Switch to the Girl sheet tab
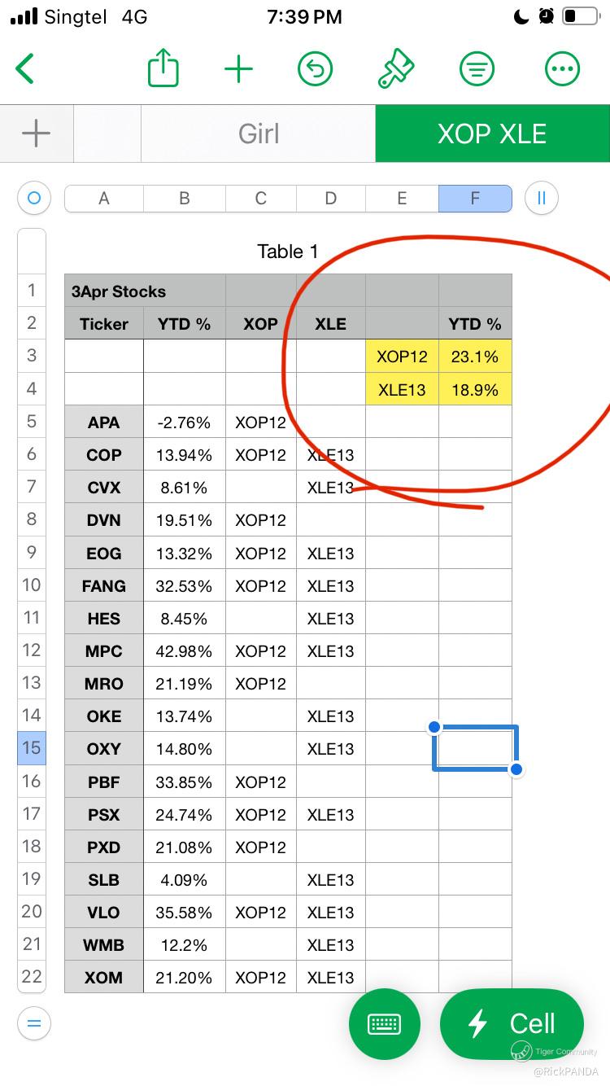 point(259,134)
